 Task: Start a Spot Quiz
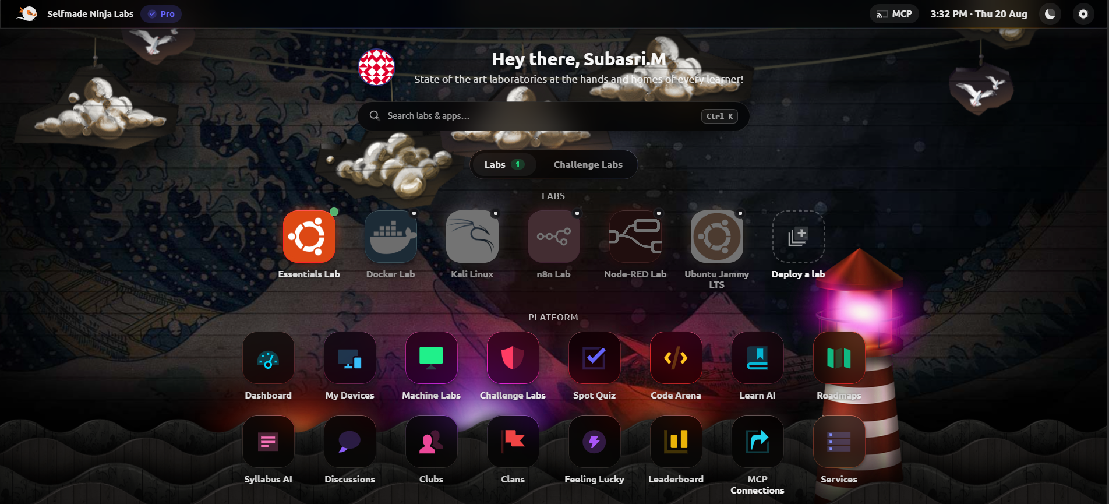pyautogui.click(x=594, y=358)
